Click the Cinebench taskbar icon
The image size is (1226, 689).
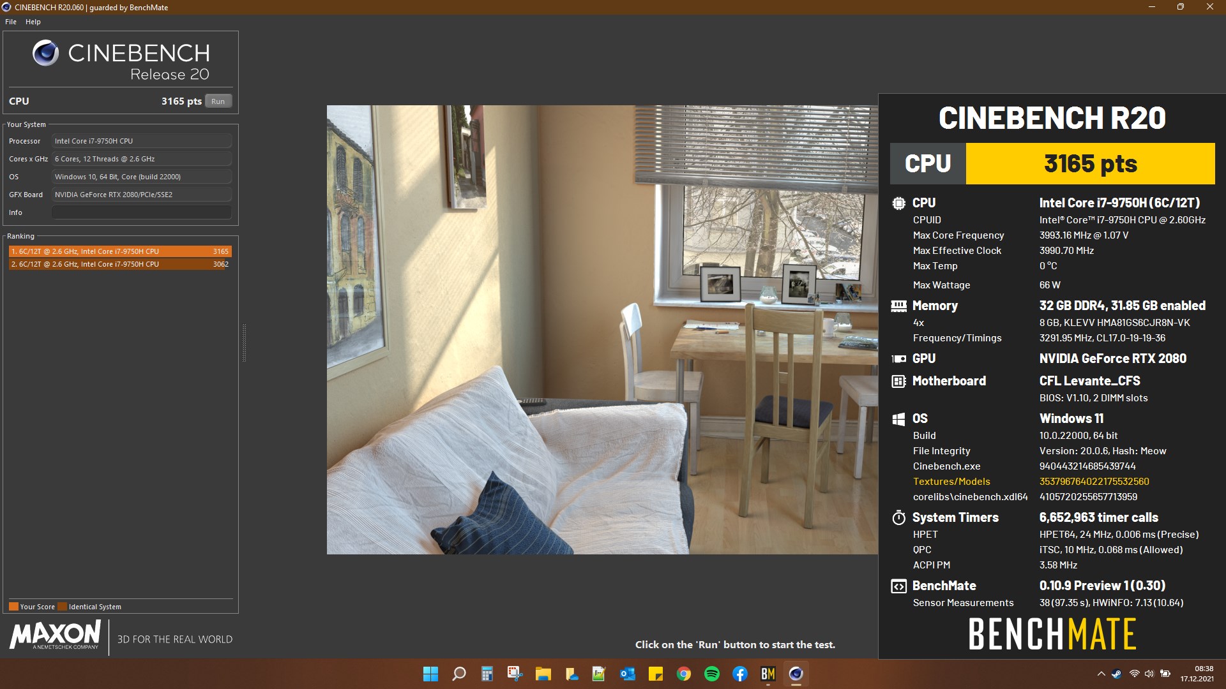tap(796, 674)
